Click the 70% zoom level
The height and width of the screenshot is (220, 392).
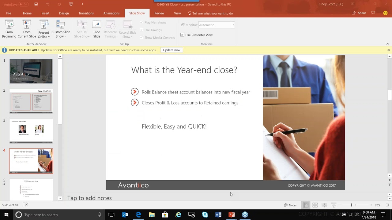click(x=378, y=205)
